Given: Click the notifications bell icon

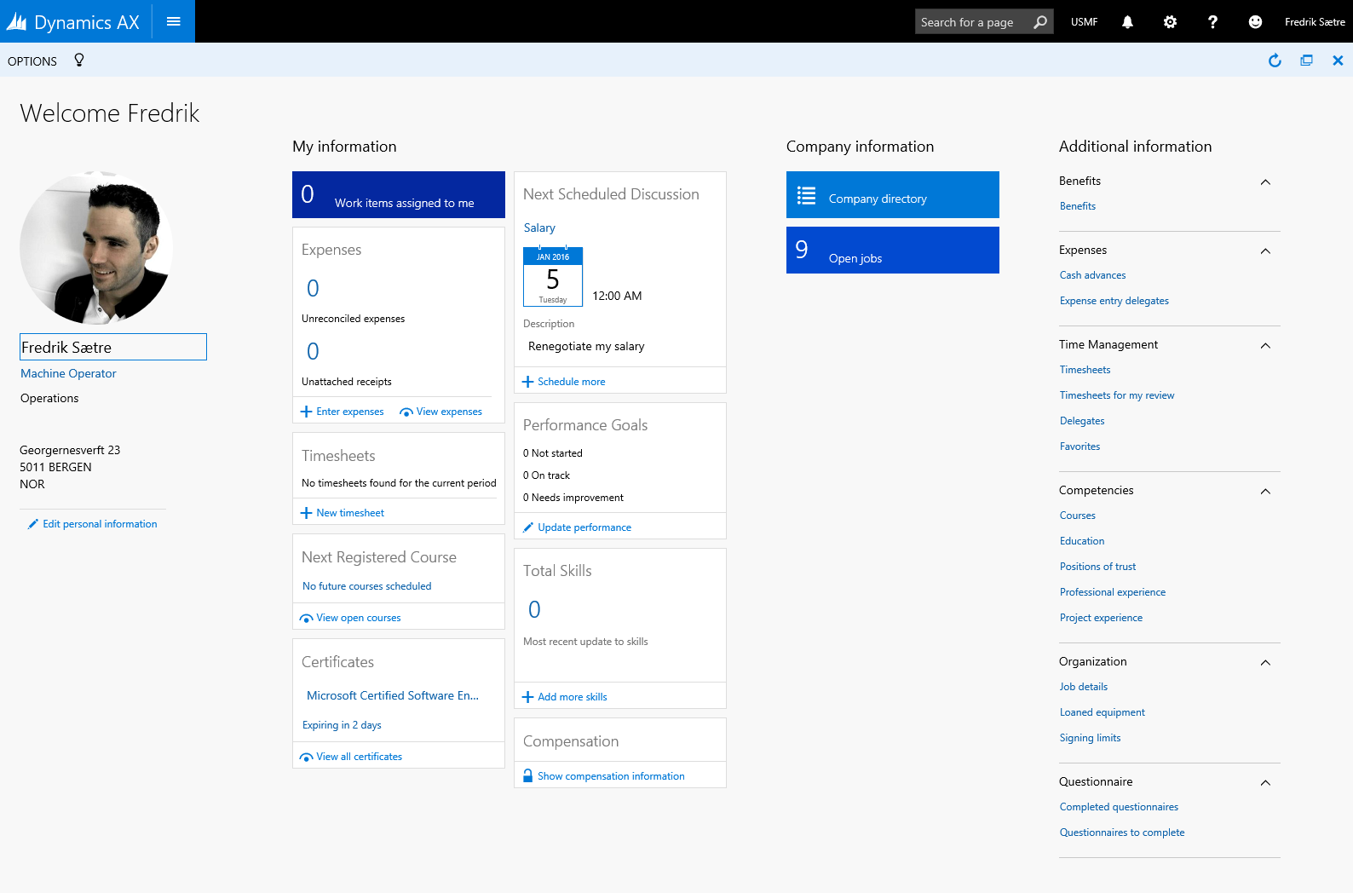Looking at the screenshot, I should 1127,22.
